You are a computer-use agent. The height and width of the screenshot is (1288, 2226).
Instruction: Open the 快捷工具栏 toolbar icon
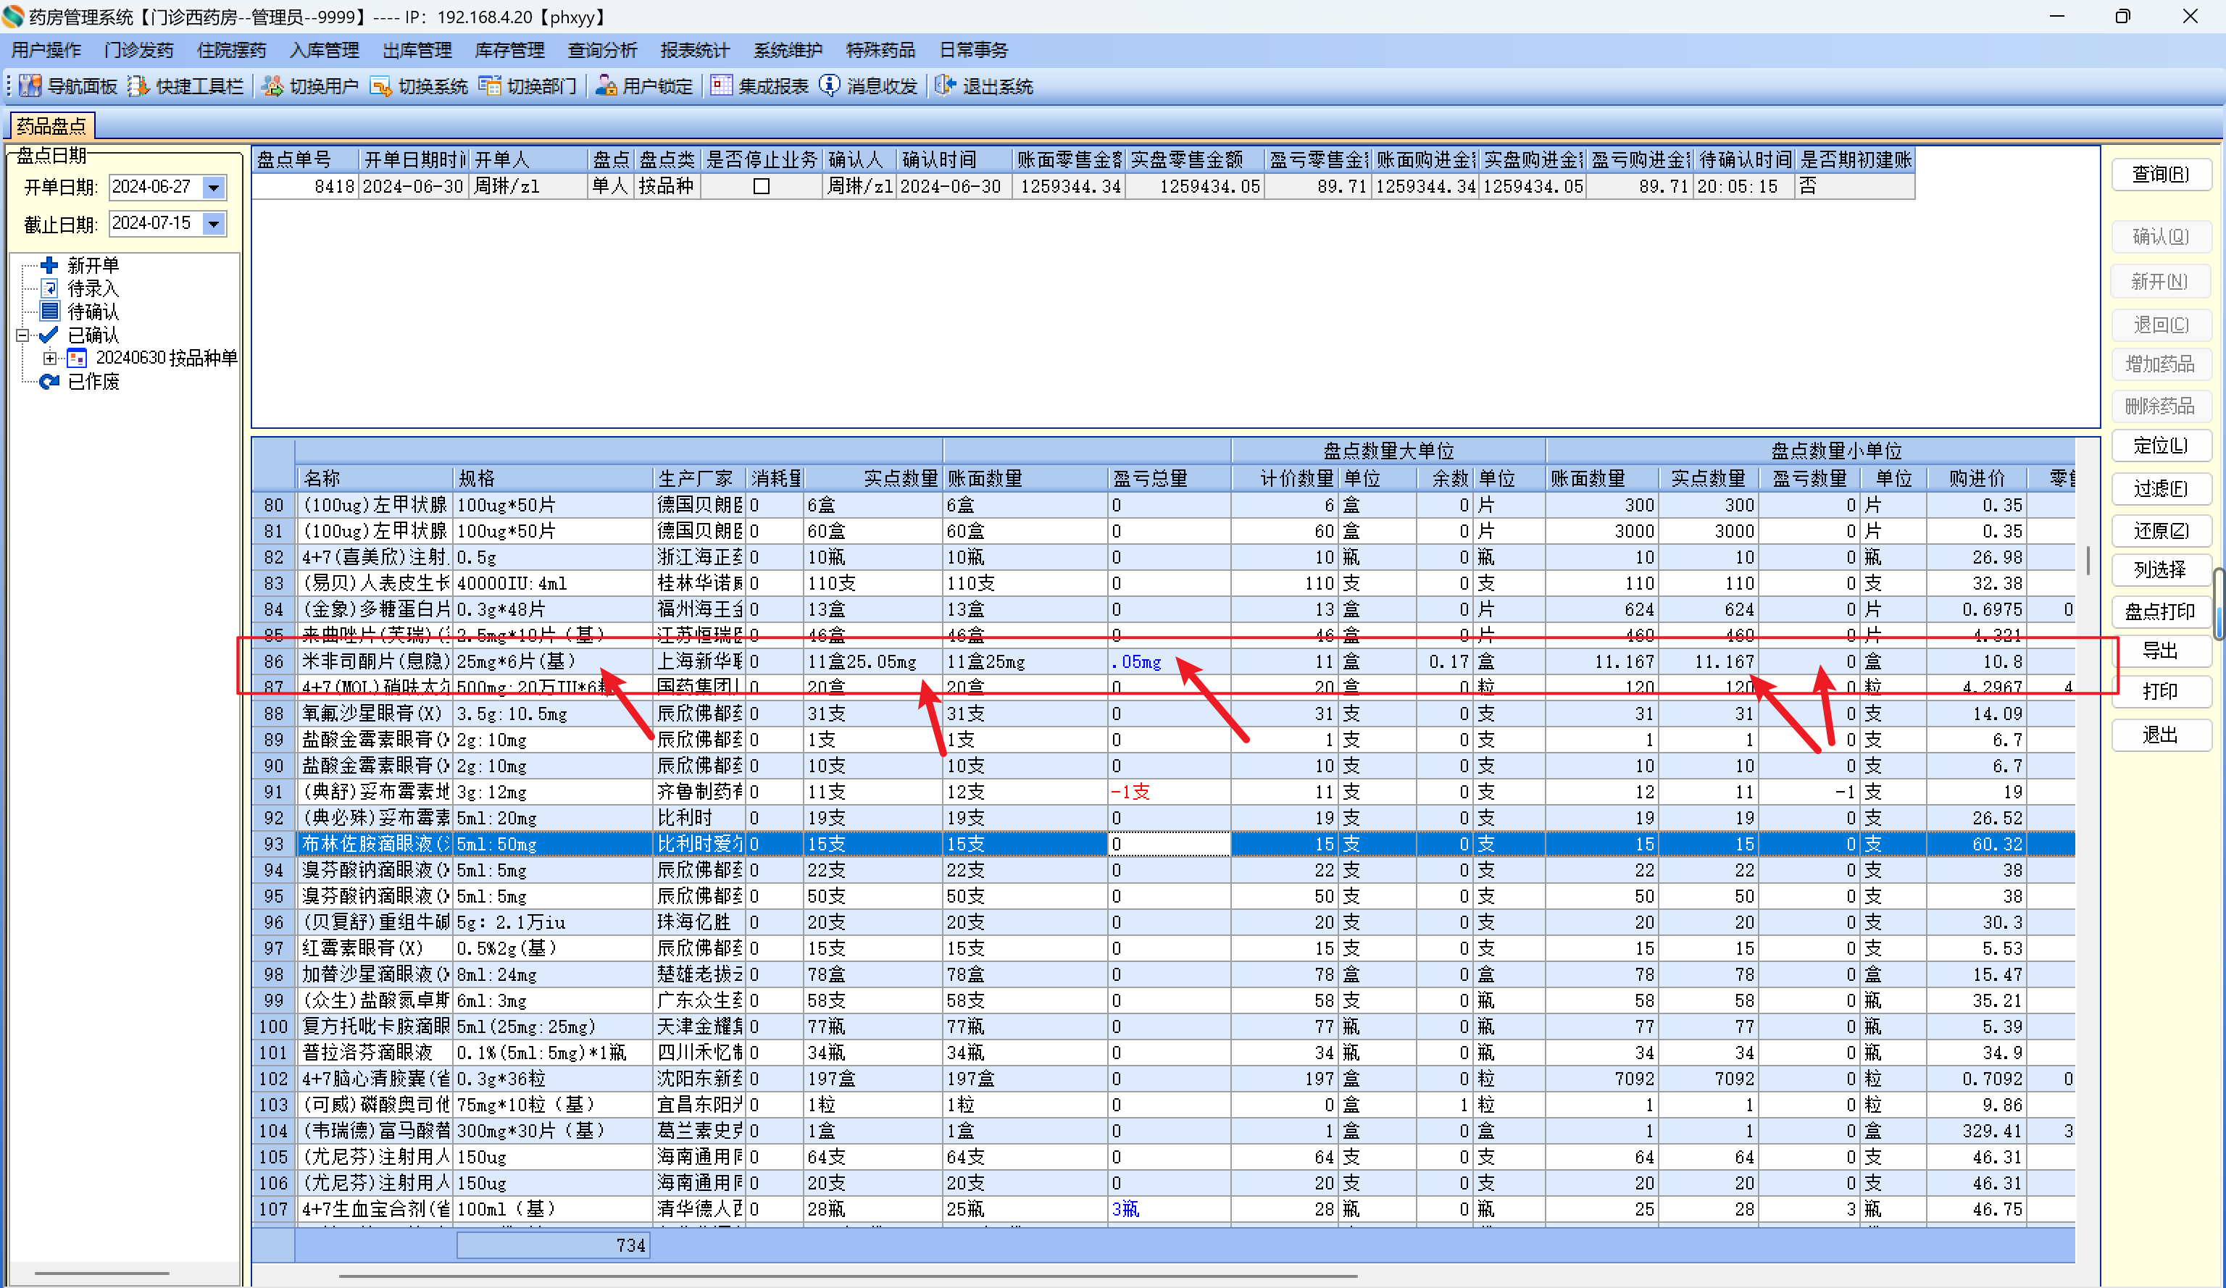click(138, 85)
